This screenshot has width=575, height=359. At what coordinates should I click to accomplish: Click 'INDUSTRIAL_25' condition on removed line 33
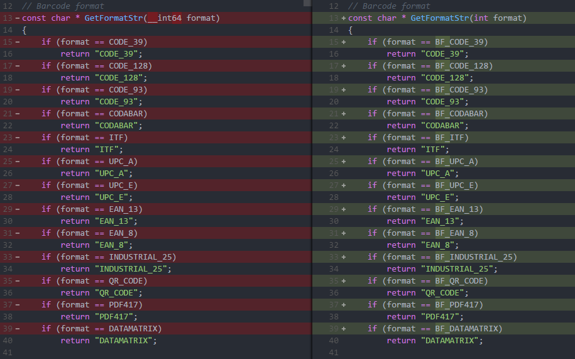pos(140,257)
